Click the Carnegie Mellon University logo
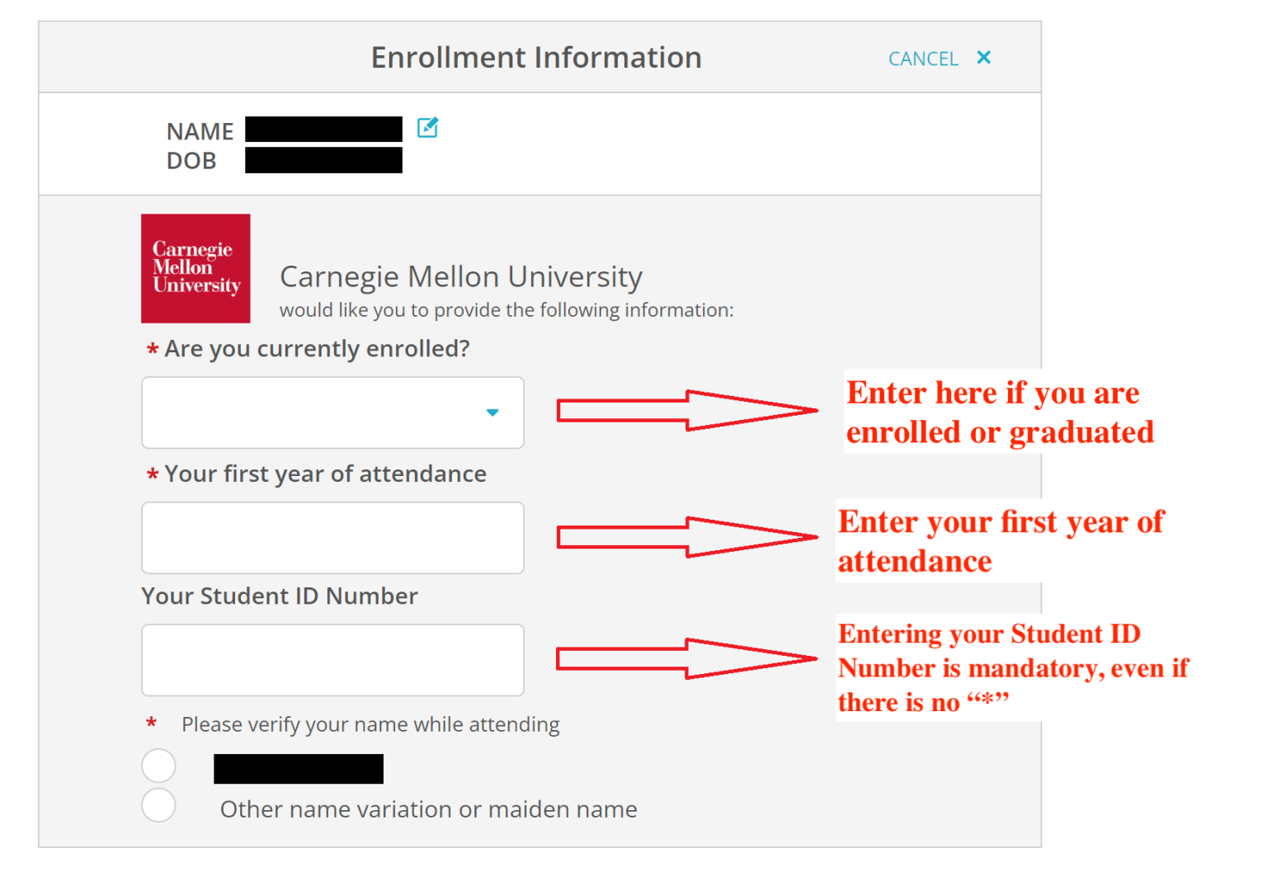Image resolution: width=1267 pixels, height=872 pixels. pyautogui.click(x=195, y=268)
